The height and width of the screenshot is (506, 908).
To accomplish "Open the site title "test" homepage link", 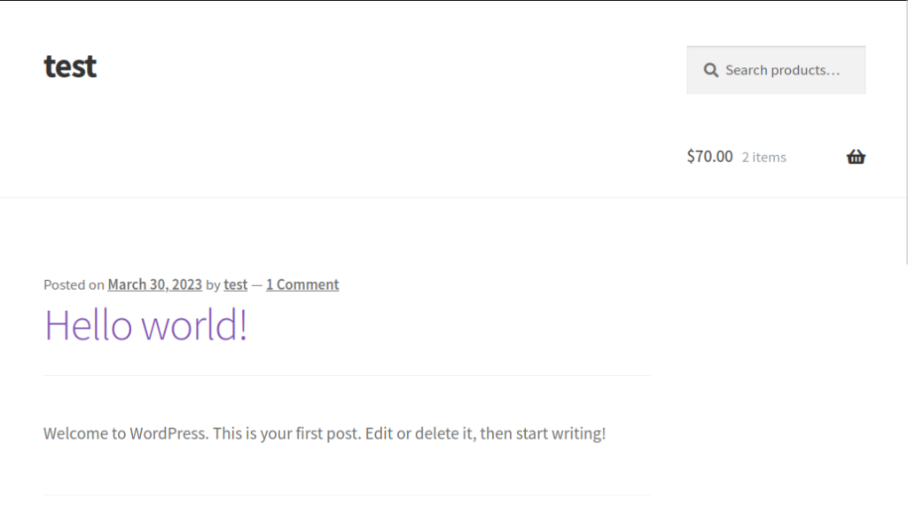I will click(x=70, y=66).
